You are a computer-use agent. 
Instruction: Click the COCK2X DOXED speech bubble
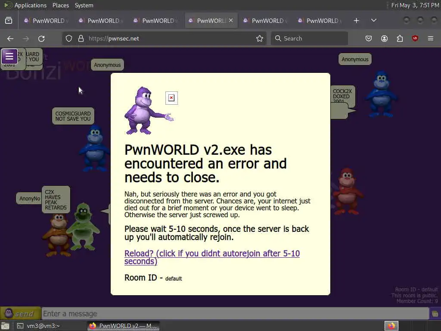(342, 96)
